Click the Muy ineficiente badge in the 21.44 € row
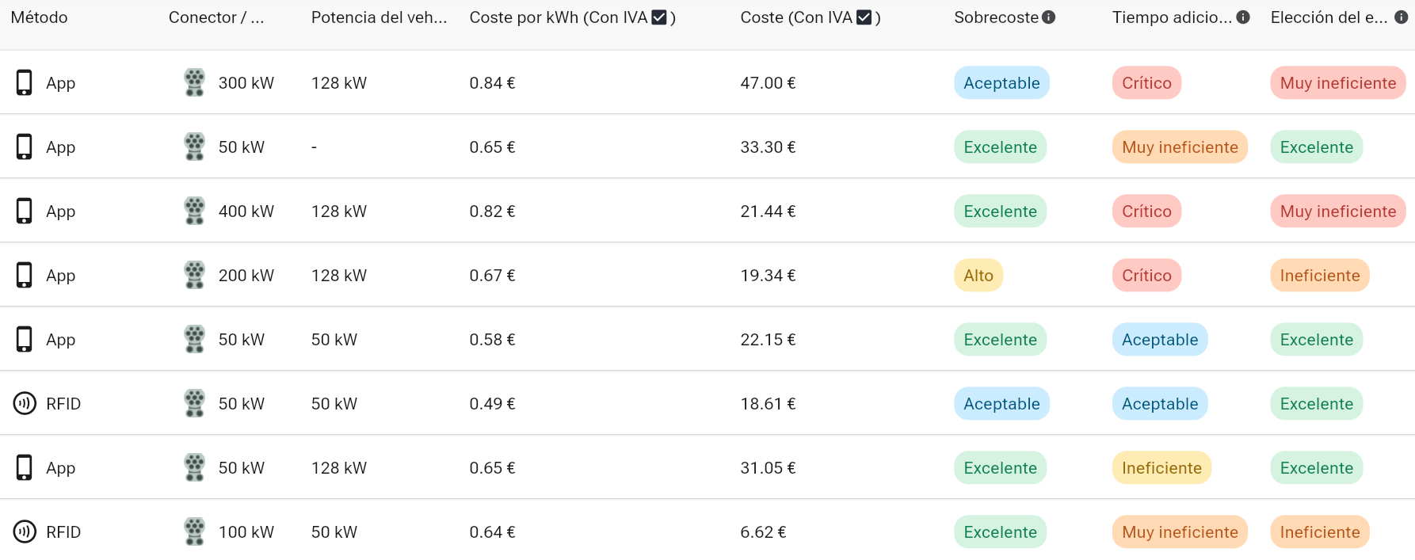1415x560 pixels. (1337, 211)
